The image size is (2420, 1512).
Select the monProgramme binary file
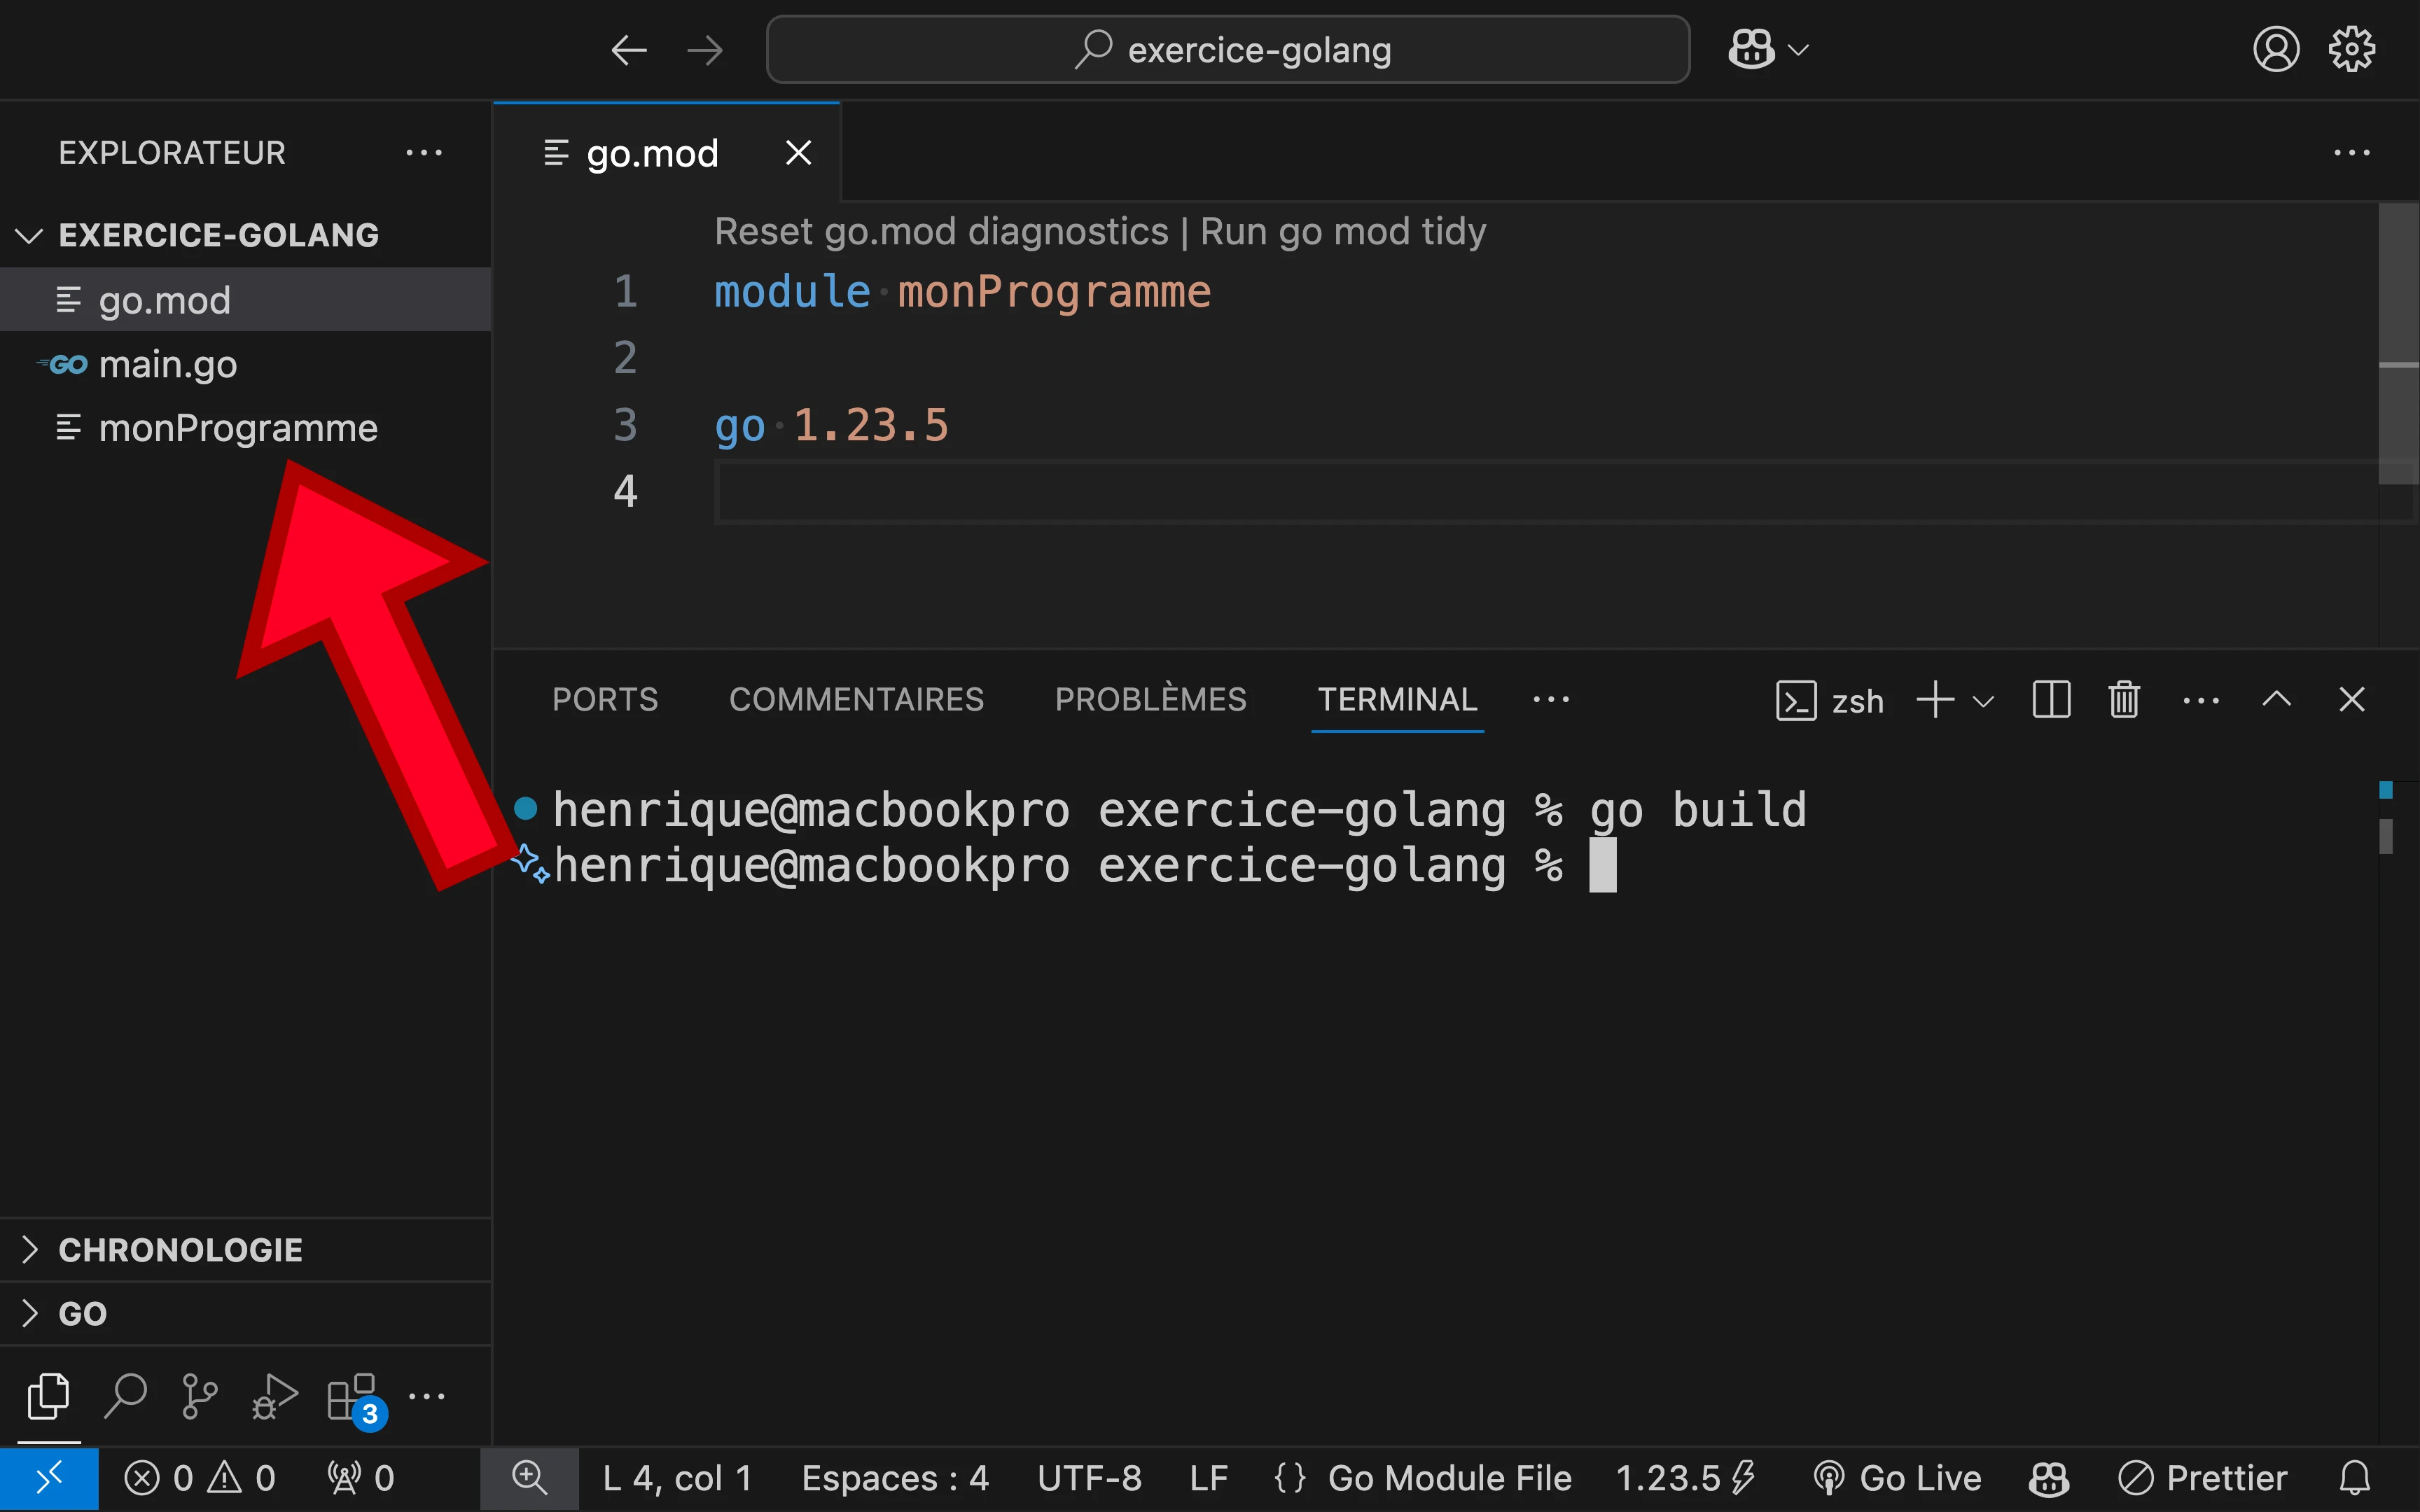pos(245,428)
